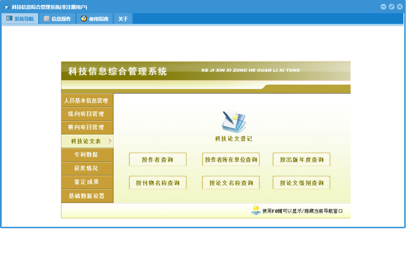Click the 按刊物名称查询 button
406x267 pixels.
point(158,183)
